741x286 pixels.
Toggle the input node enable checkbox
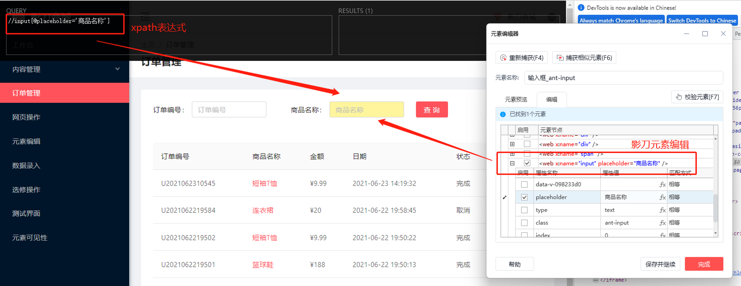click(527, 163)
